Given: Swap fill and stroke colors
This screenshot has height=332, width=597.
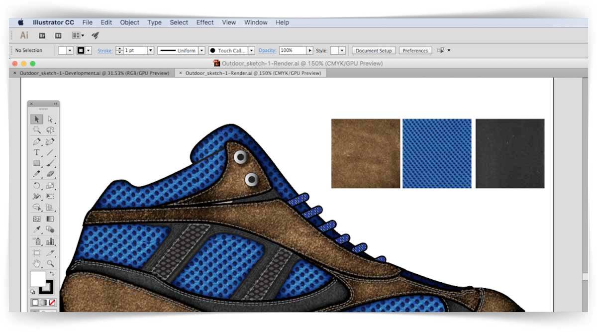Looking at the screenshot, I should (52, 274).
